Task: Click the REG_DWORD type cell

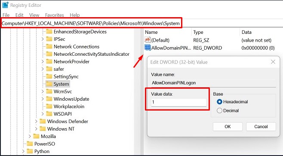Action: click(x=208, y=48)
